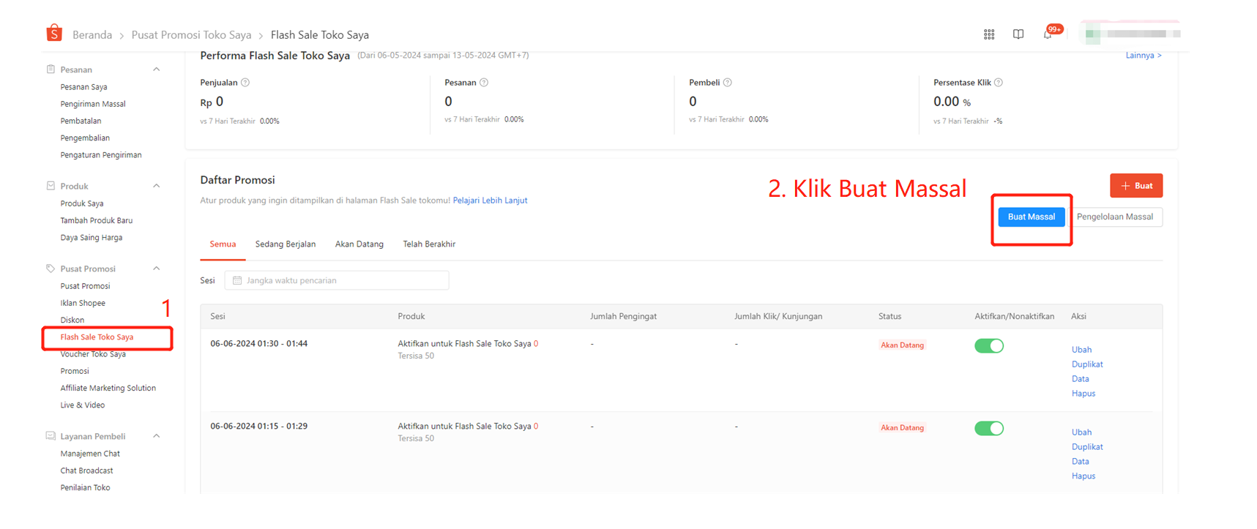Viewport: 1257px width, 529px height.
Task: Switch to the Sedang Berjalan tab
Action: [286, 244]
